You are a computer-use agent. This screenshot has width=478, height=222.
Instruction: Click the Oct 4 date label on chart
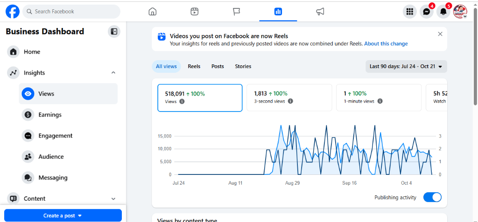407,183
